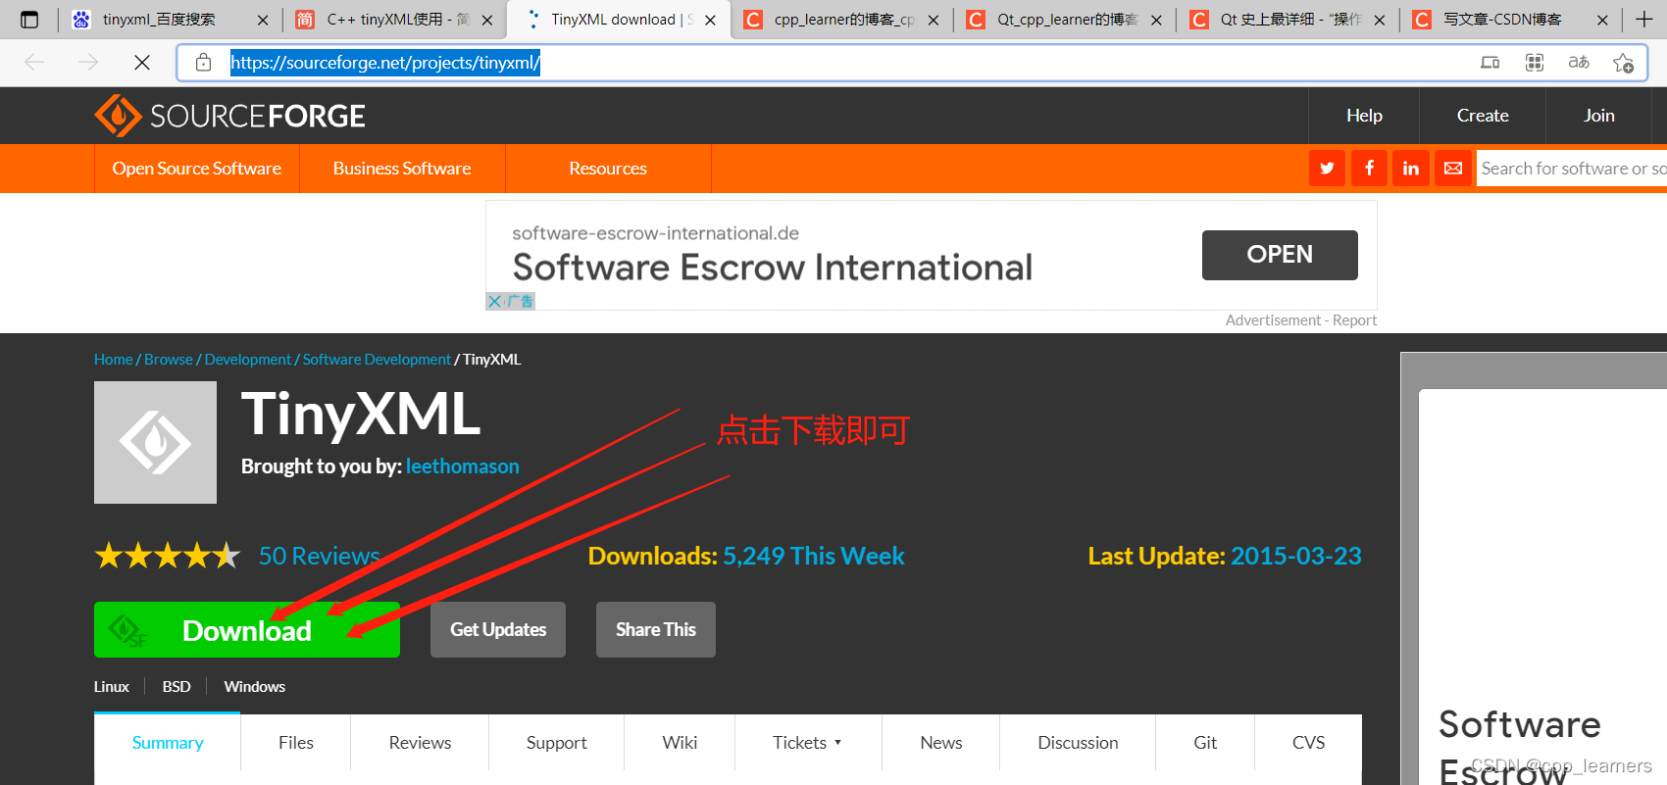1667x785 pixels.
Task: Open leethomason profile link
Action: point(463,466)
